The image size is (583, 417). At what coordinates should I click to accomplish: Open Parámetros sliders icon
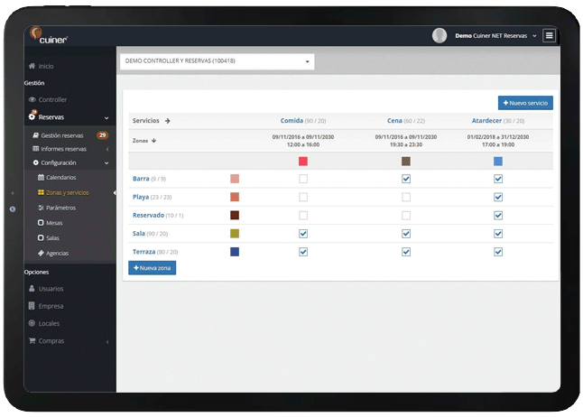click(41, 208)
